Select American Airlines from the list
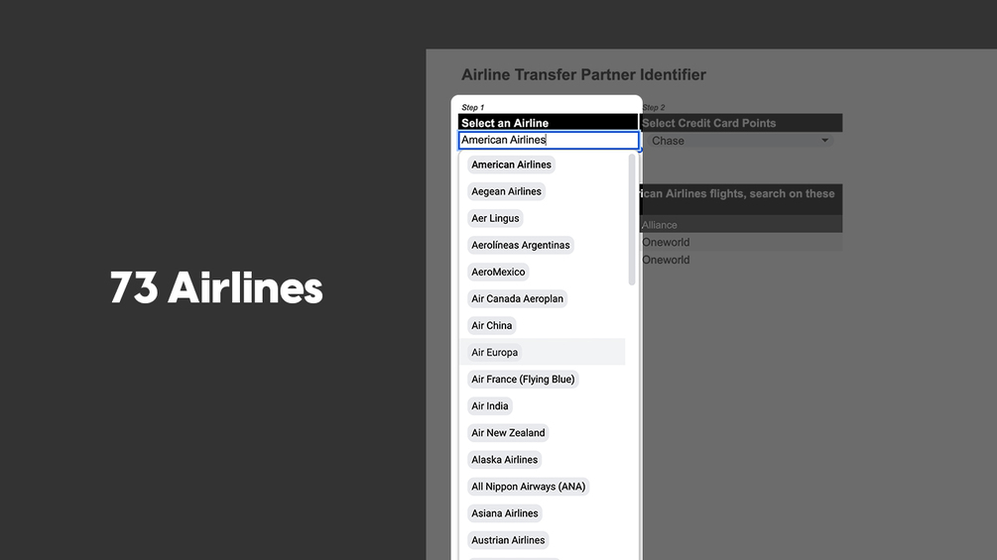Screen dimensions: 997x560 (x=511, y=165)
